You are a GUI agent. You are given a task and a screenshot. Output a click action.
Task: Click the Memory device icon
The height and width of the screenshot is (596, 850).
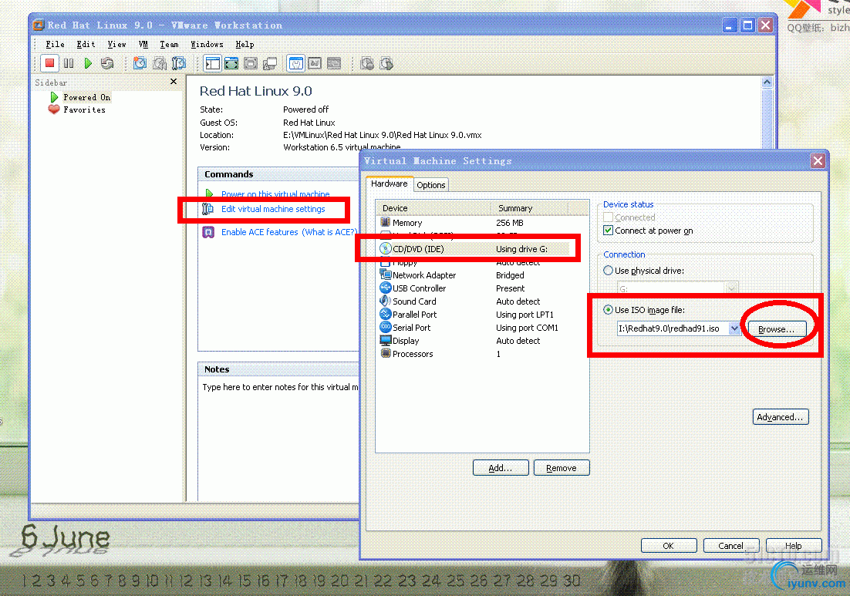(x=386, y=222)
